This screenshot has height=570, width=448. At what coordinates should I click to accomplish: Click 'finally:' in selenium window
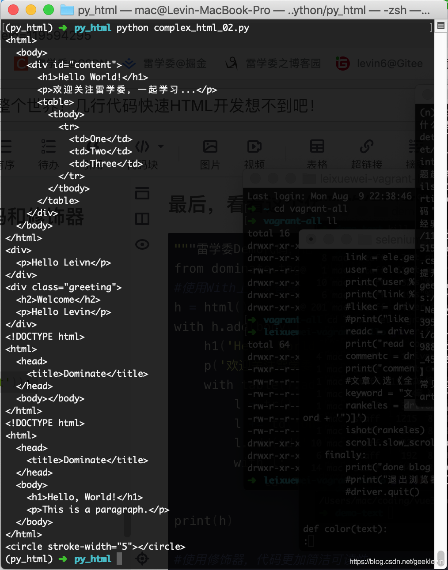click(345, 455)
